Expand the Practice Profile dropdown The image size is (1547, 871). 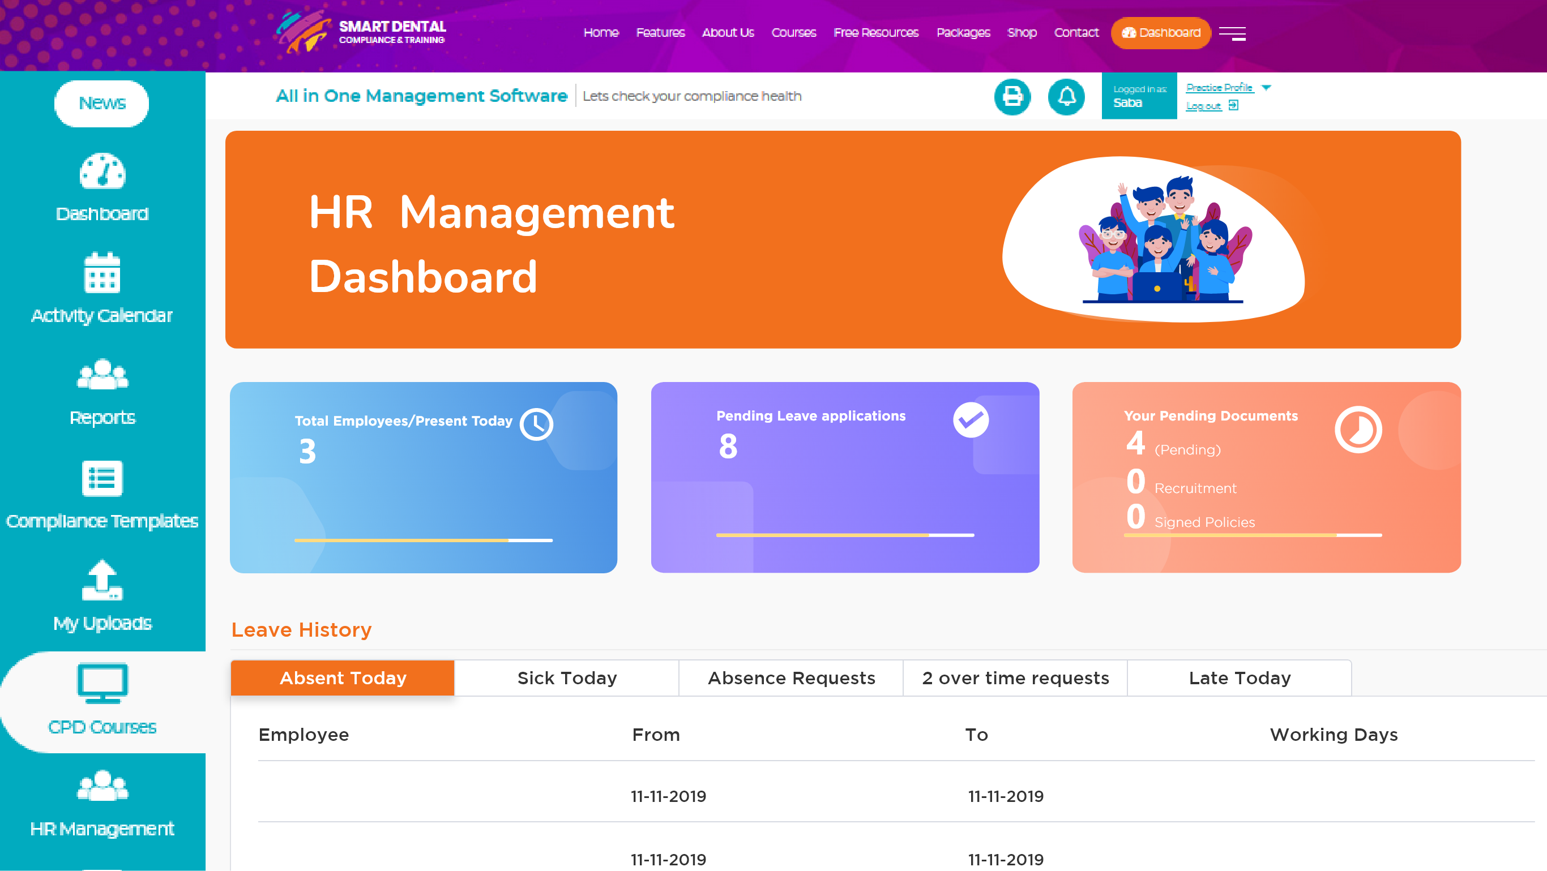[1220, 88]
